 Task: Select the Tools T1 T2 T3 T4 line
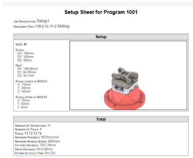(x=28, y=133)
